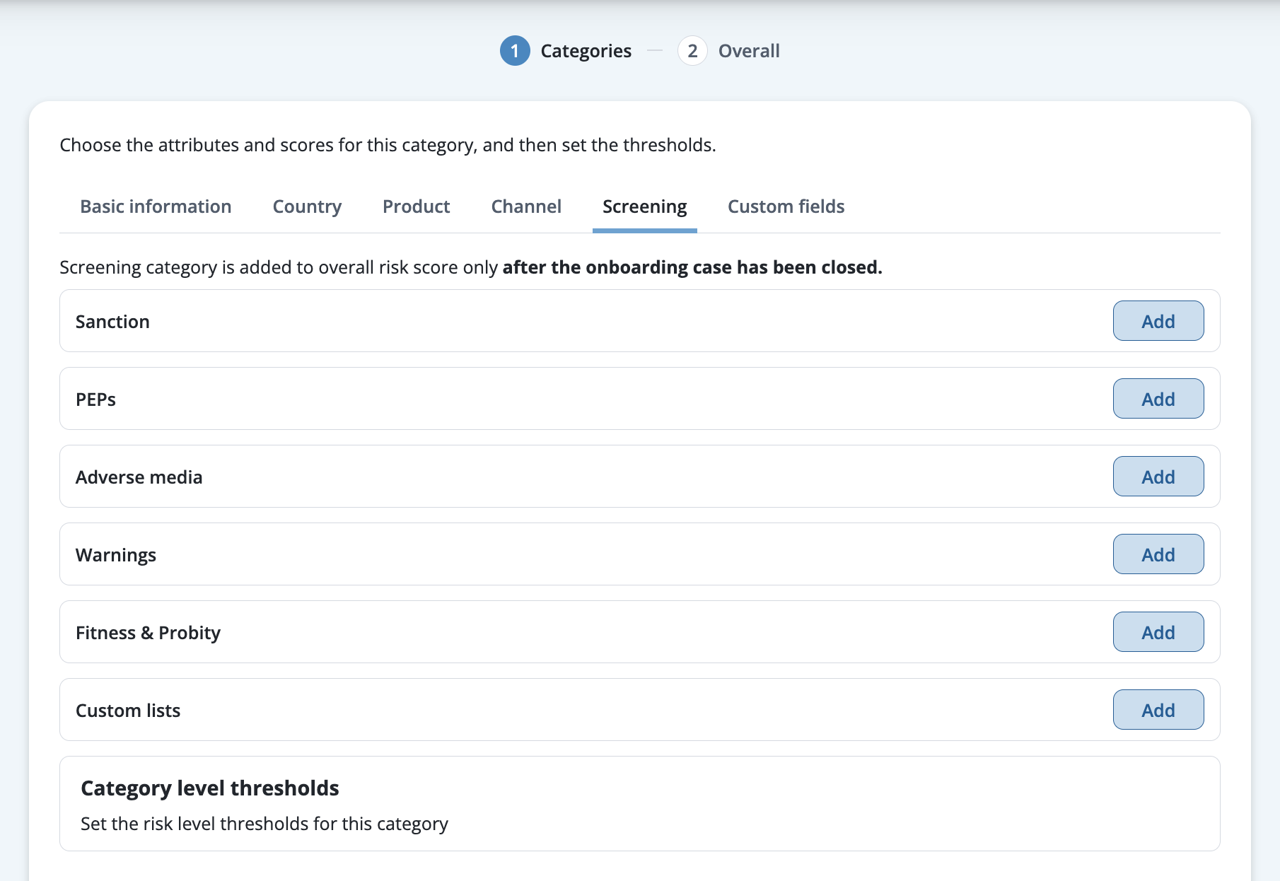Open the Basic information tab
The height and width of the screenshot is (881, 1280).
[156, 206]
